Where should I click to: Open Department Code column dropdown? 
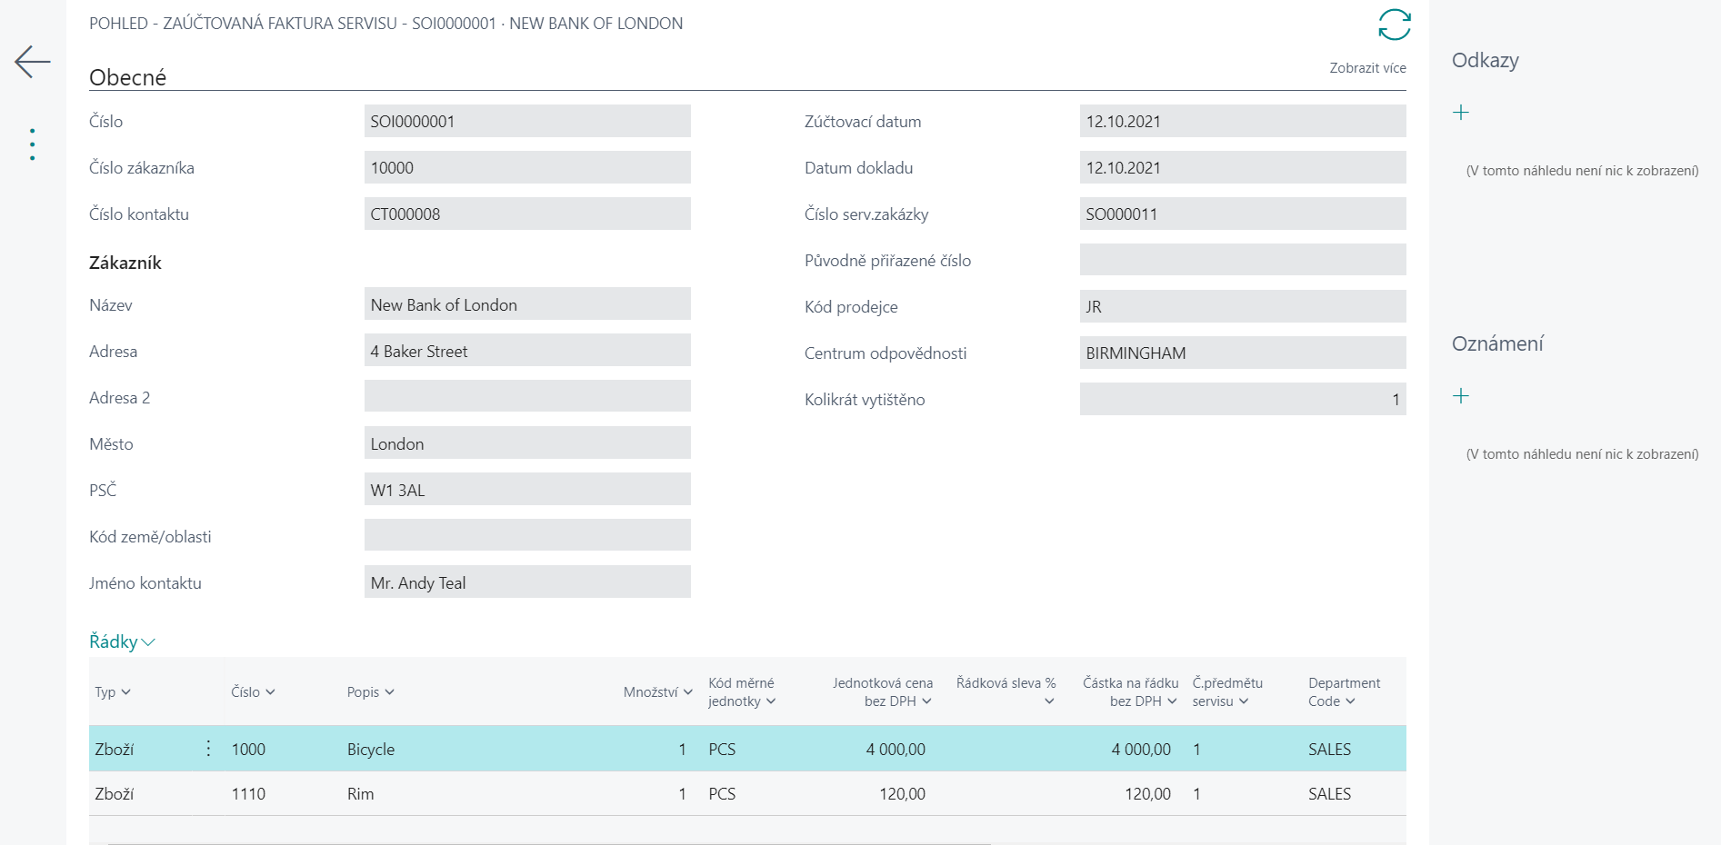click(x=1344, y=692)
